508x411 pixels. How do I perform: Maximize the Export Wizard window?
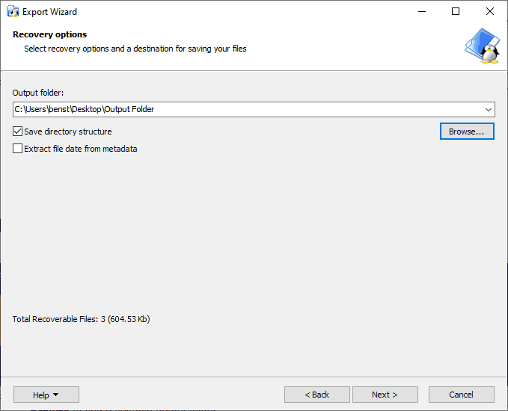pos(456,12)
